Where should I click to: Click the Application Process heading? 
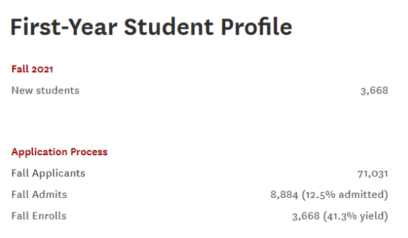pos(59,152)
